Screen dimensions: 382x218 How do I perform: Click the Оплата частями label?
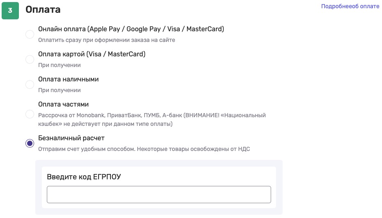click(63, 104)
